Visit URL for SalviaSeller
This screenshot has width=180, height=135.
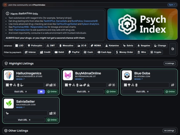(x=24, y=120)
